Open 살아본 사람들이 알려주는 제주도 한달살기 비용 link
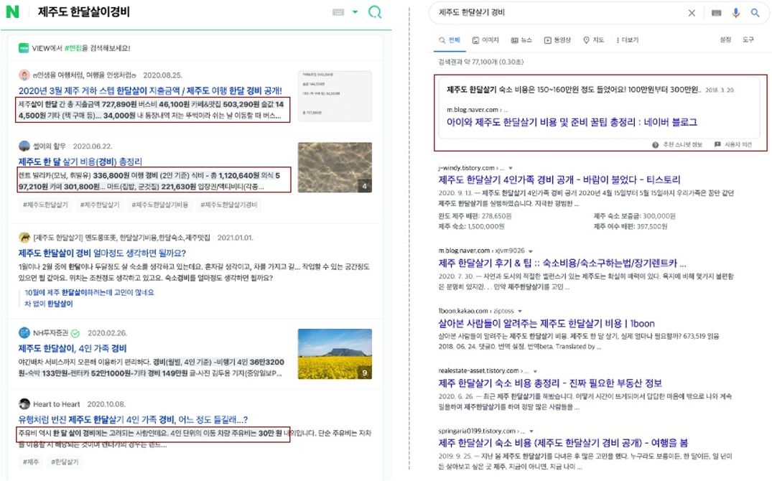This screenshot has width=772, height=481. tap(547, 324)
